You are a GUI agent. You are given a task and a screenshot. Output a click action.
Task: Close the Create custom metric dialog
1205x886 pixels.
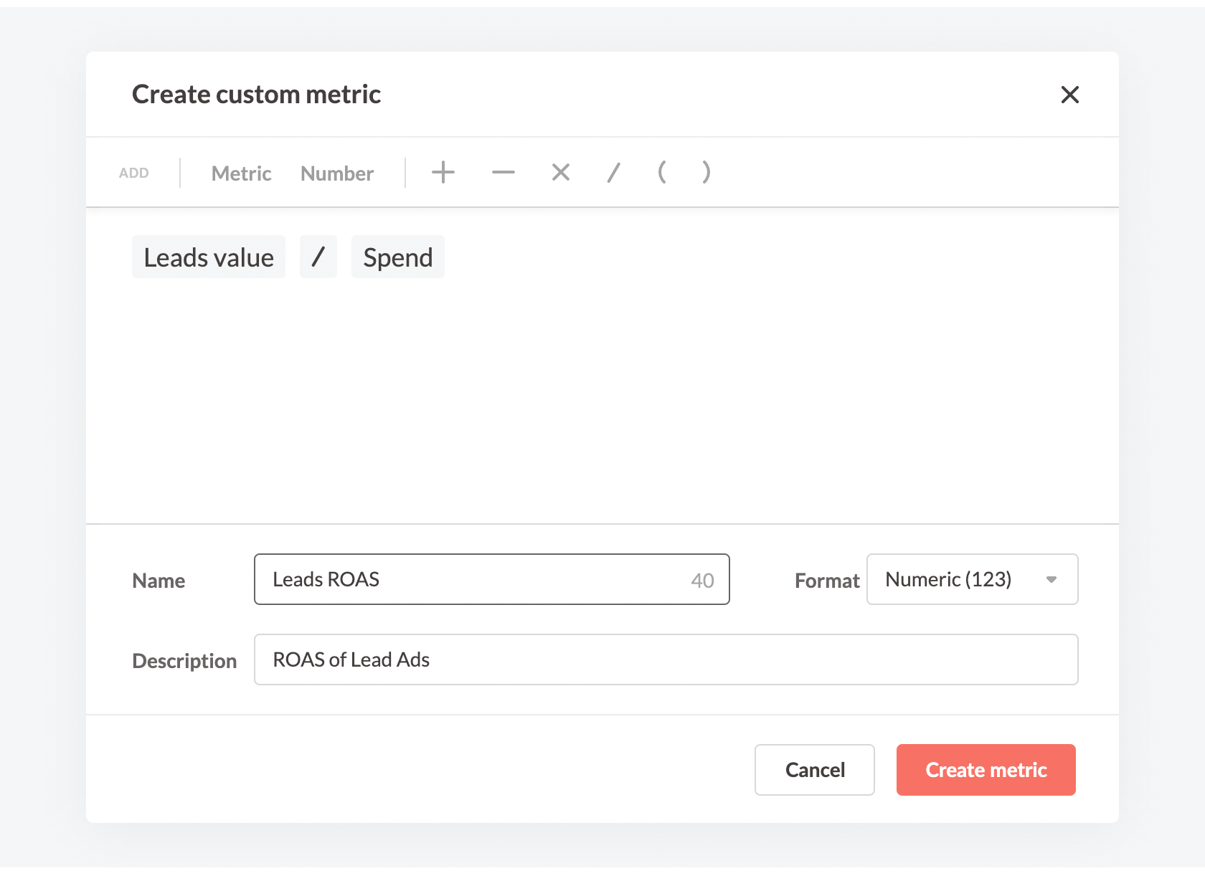1069,95
